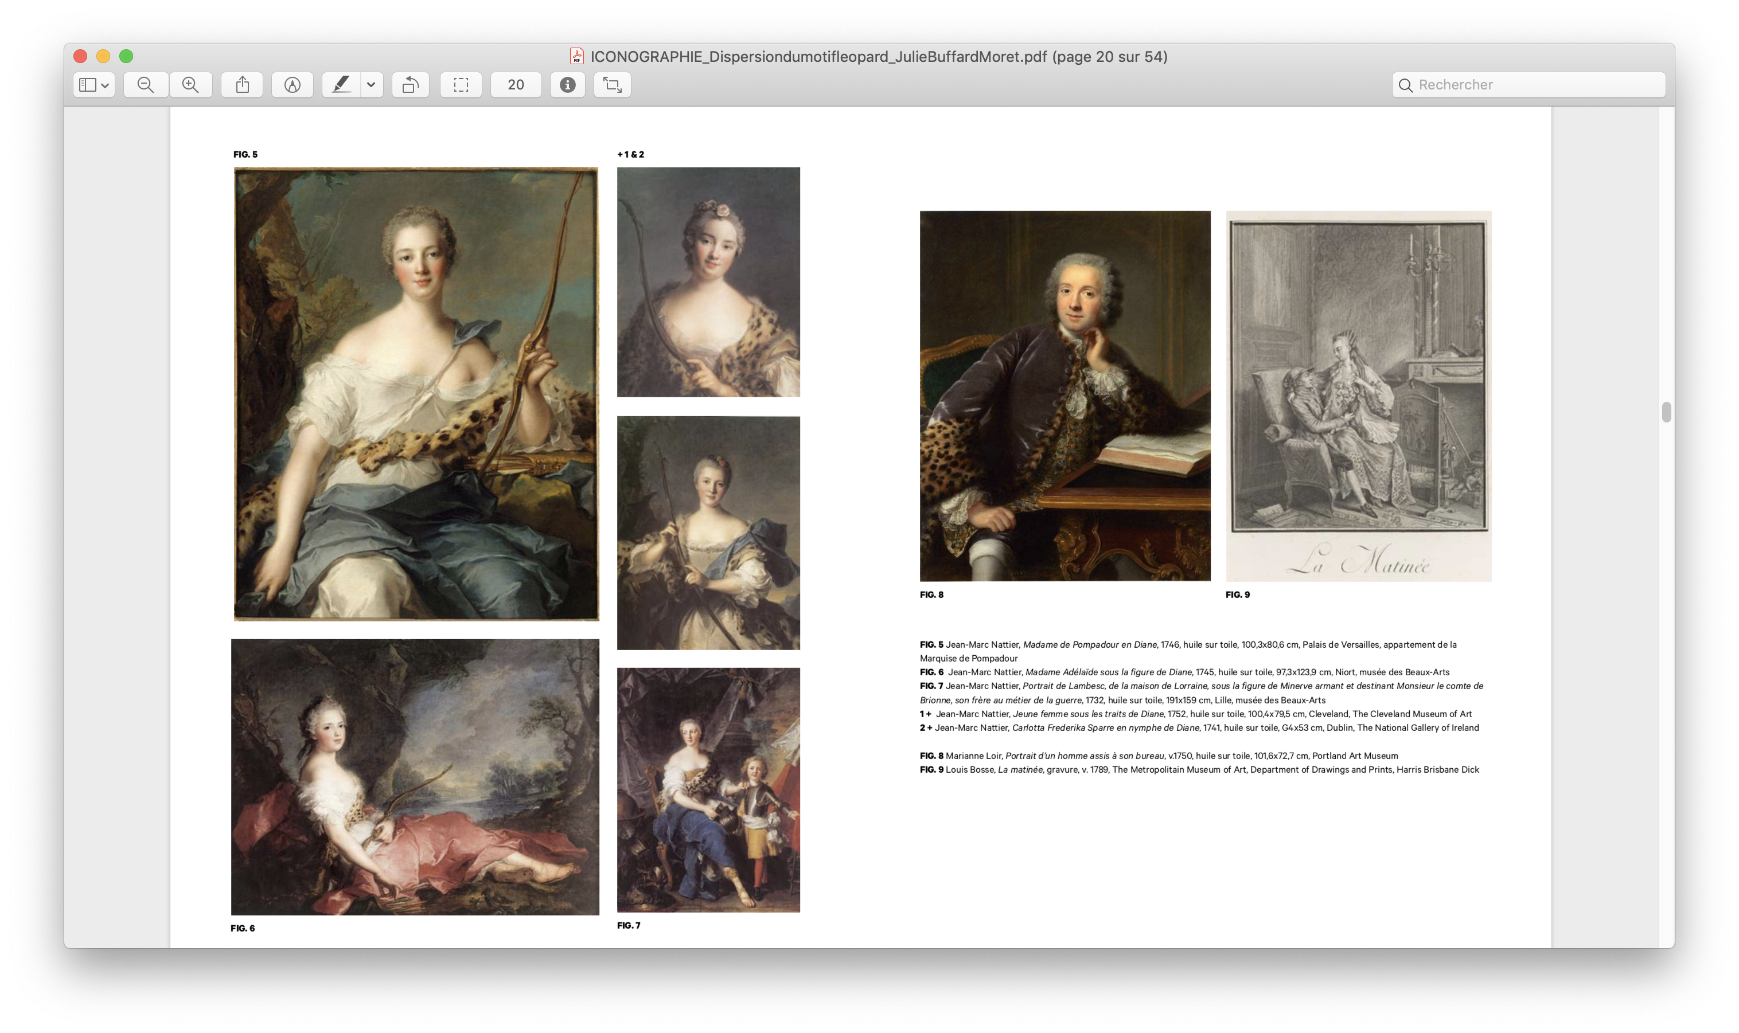This screenshot has width=1739, height=1033.
Task: Click the PDF document icon in title bar
Action: [576, 56]
